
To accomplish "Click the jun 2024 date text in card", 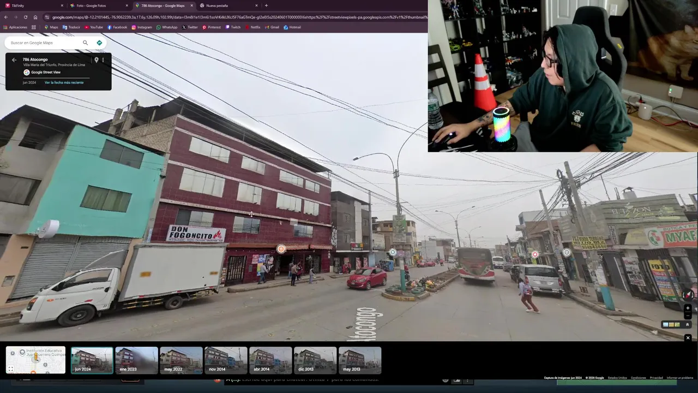I will click(x=29, y=82).
